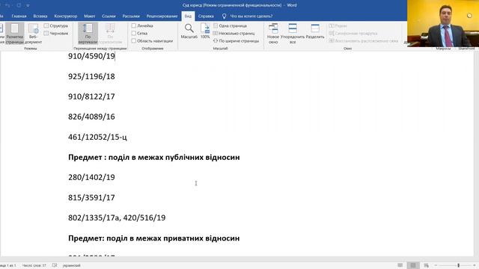
Task: Enable the Область навигации checkbox
Action: [134, 41]
